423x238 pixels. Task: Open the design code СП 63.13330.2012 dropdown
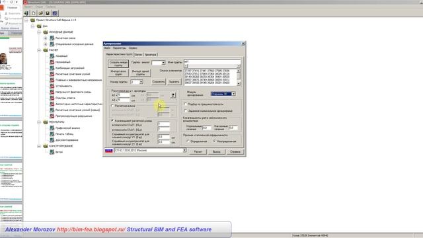184,150
